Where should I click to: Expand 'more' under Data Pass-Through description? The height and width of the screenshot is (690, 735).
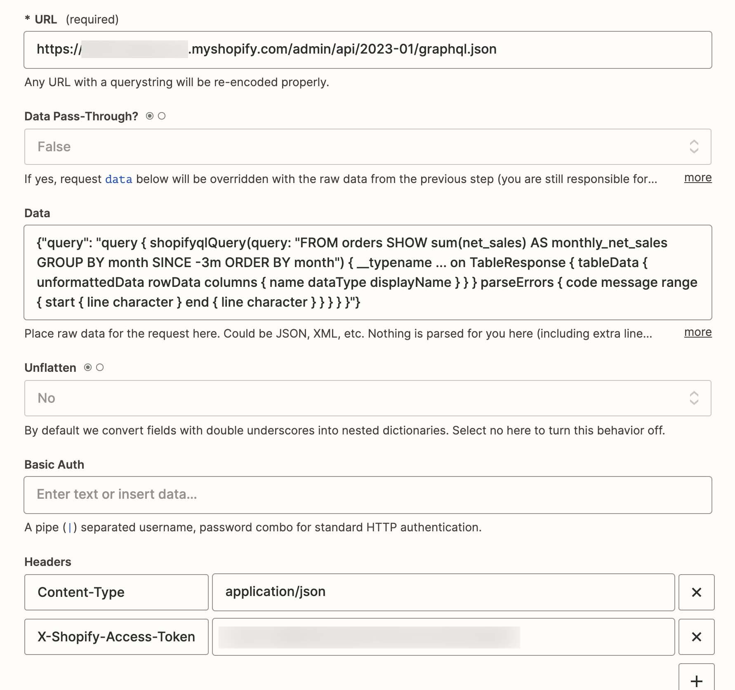[697, 178]
